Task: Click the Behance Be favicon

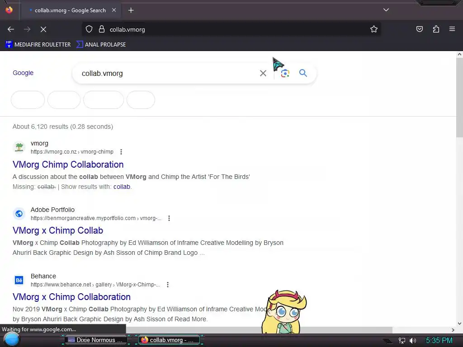Action: click(x=19, y=280)
